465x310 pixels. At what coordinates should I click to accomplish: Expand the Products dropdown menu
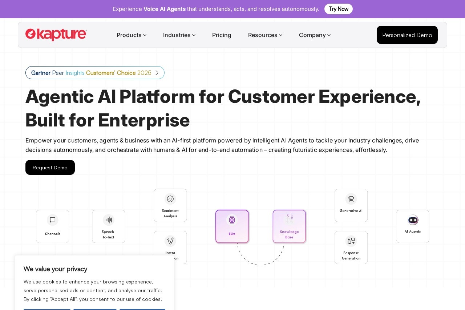tap(132, 35)
